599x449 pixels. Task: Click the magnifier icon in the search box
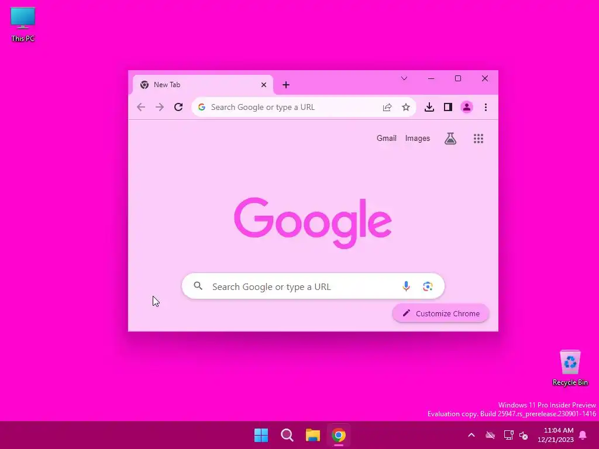tap(198, 285)
